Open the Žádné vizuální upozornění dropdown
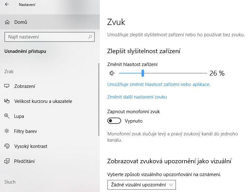This screenshot has height=192, width=251. pyautogui.click(x=142, y=185)
